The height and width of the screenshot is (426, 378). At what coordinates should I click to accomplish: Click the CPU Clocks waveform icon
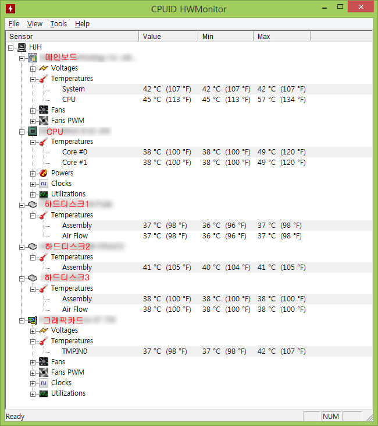coord(44,184)
